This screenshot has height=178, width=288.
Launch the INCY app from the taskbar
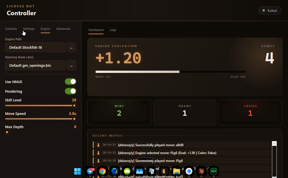coord(213,171)
